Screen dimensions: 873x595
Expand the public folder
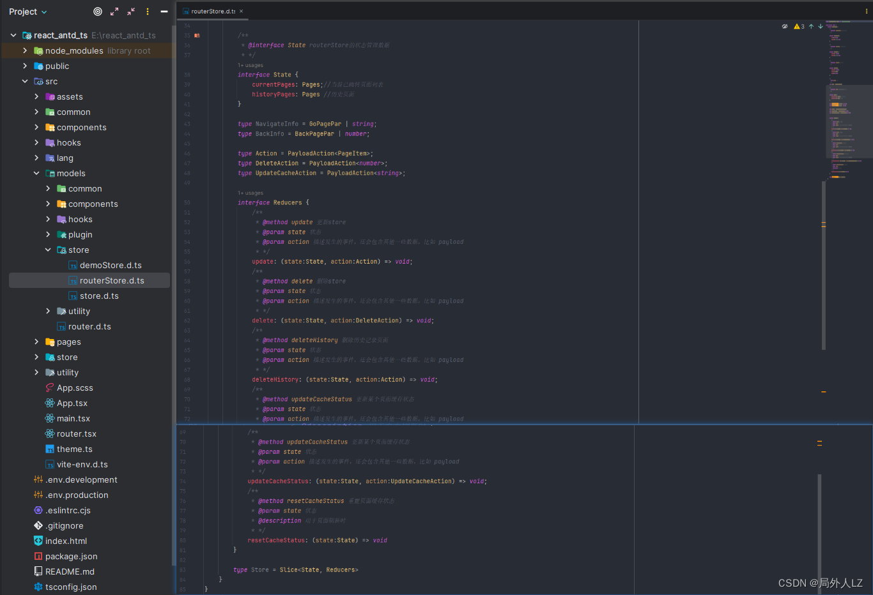[x=25, y=66]
